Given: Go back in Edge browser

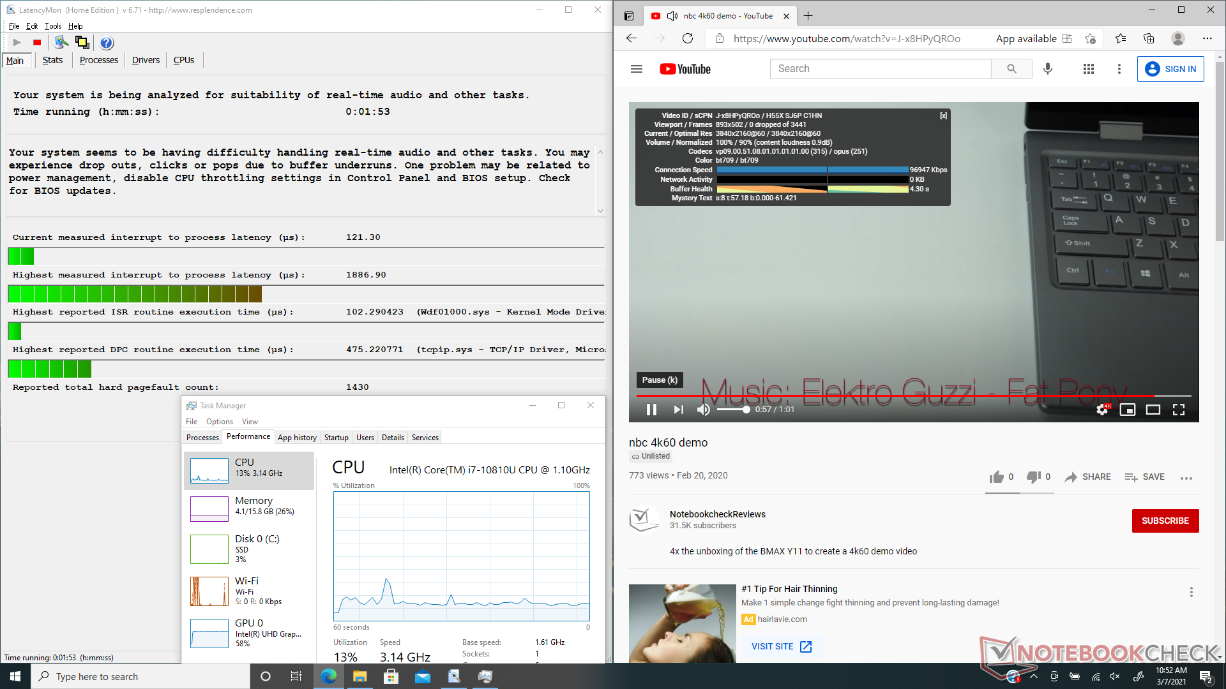Looking at the screenshot, I should point(632,38).
